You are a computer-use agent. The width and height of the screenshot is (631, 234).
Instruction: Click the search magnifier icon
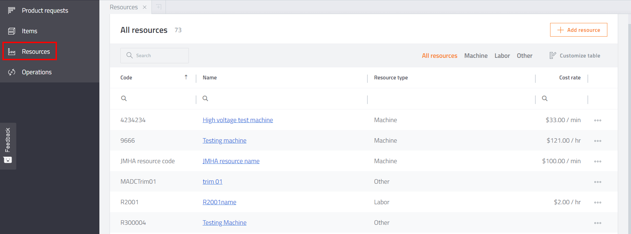point(130,55)
